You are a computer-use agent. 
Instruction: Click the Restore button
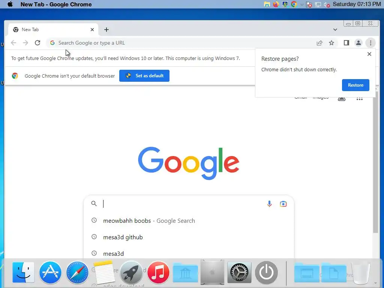coord(355,85)
